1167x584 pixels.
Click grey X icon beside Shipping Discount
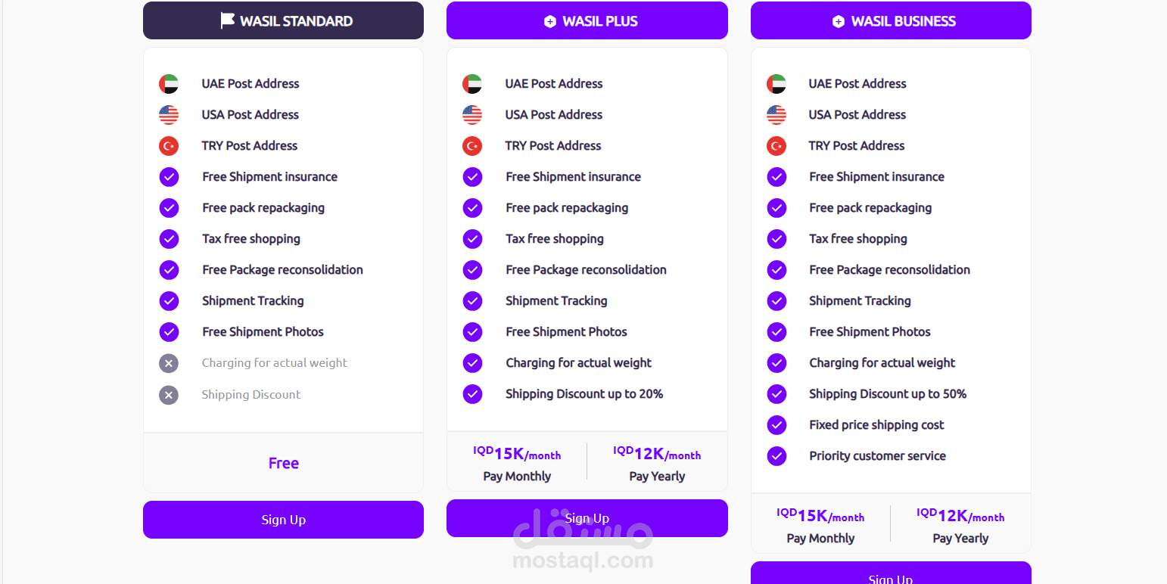[169, 395]
